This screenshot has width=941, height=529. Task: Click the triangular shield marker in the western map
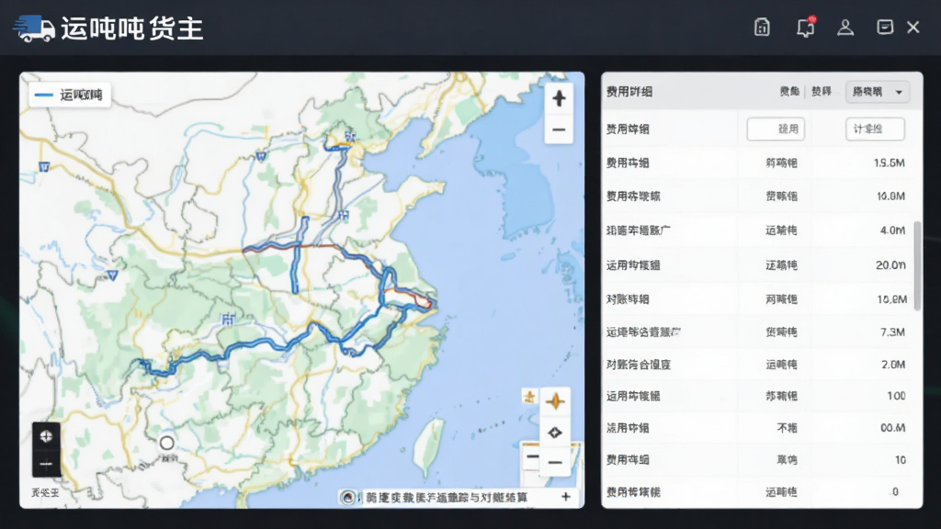coord(112,276)
